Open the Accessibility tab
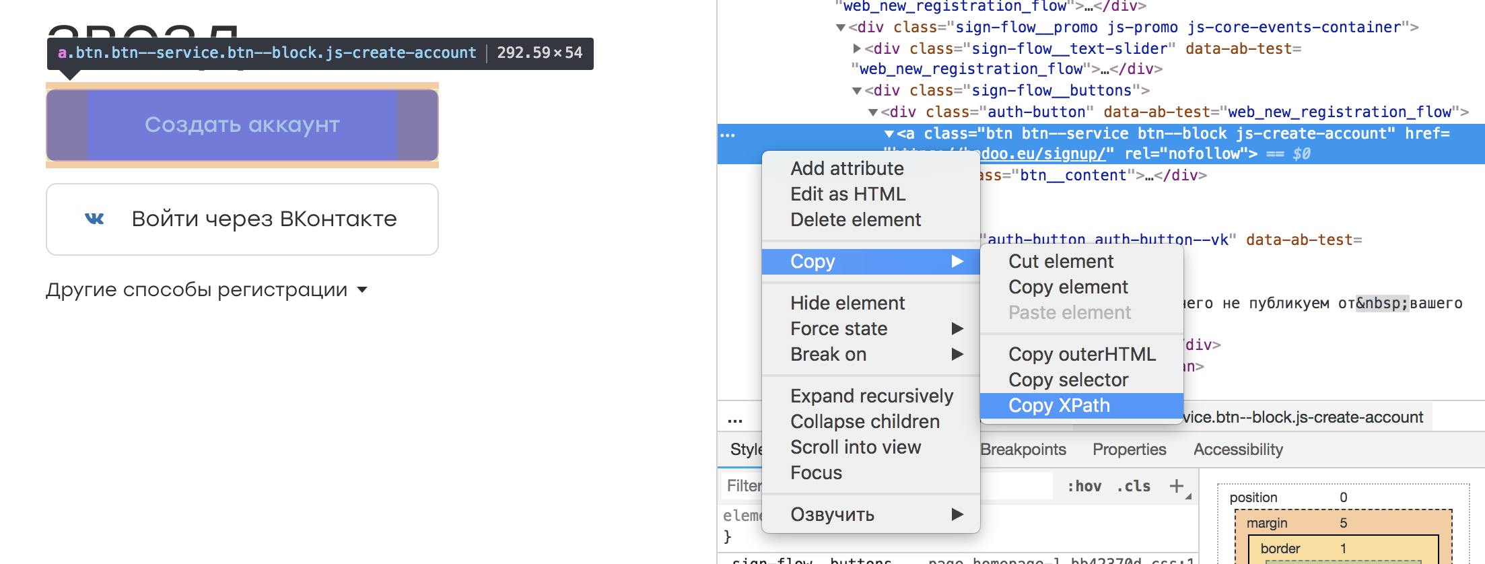 point(1238,450)
